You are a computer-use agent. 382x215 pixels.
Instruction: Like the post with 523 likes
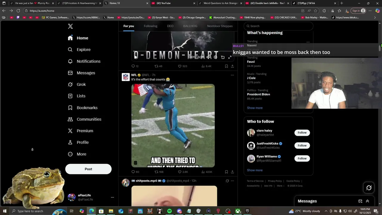tap(182, 66)
